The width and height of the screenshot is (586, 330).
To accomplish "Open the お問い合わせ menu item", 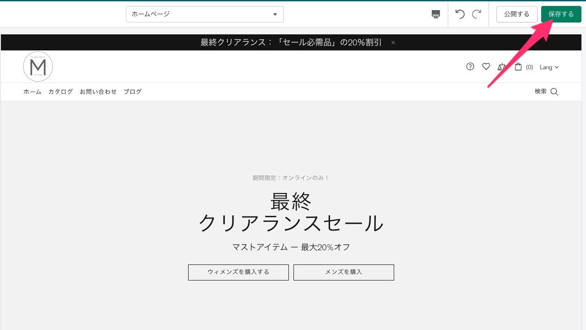I will click(98, 92).
